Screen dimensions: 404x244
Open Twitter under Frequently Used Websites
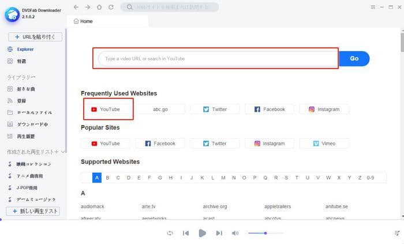[x=215, y=109]
